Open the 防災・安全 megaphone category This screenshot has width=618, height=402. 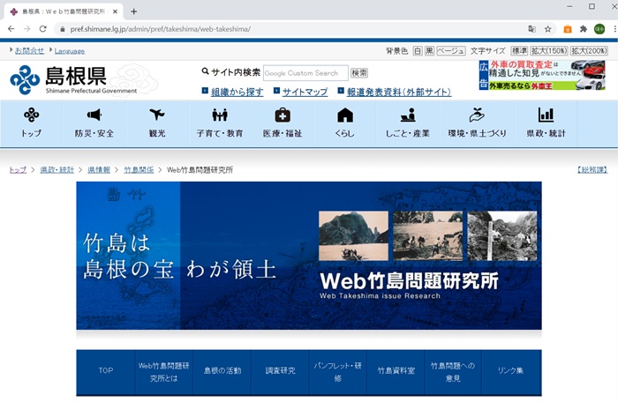(94, 115)
